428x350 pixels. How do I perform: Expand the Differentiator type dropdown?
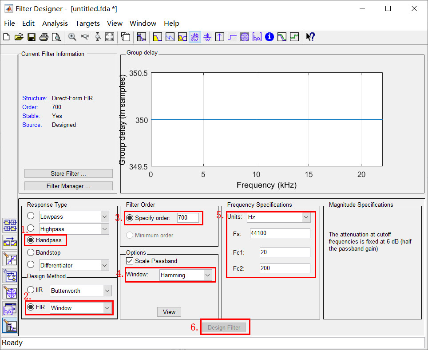[x=104, y=265]
